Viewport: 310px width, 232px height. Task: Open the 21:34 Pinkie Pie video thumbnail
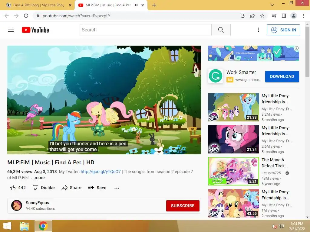[x=233, y=139]
